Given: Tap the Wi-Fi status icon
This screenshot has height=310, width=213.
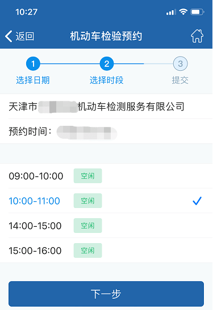Looking at the screenshot, I should [183, 12].
